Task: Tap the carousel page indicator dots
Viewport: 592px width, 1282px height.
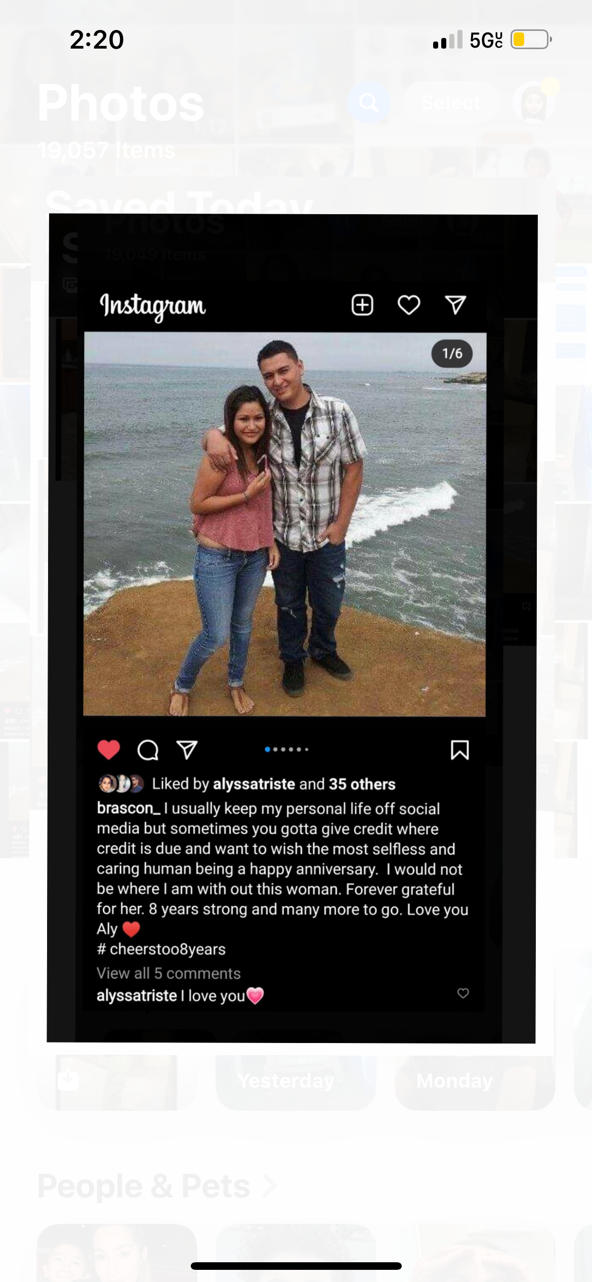Action: coord(286,749)
